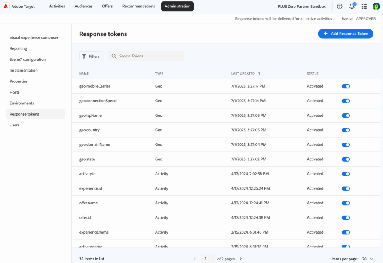383x263 pixels.
Task: Click the next page arrow in pagination
Action: point(240,258)
